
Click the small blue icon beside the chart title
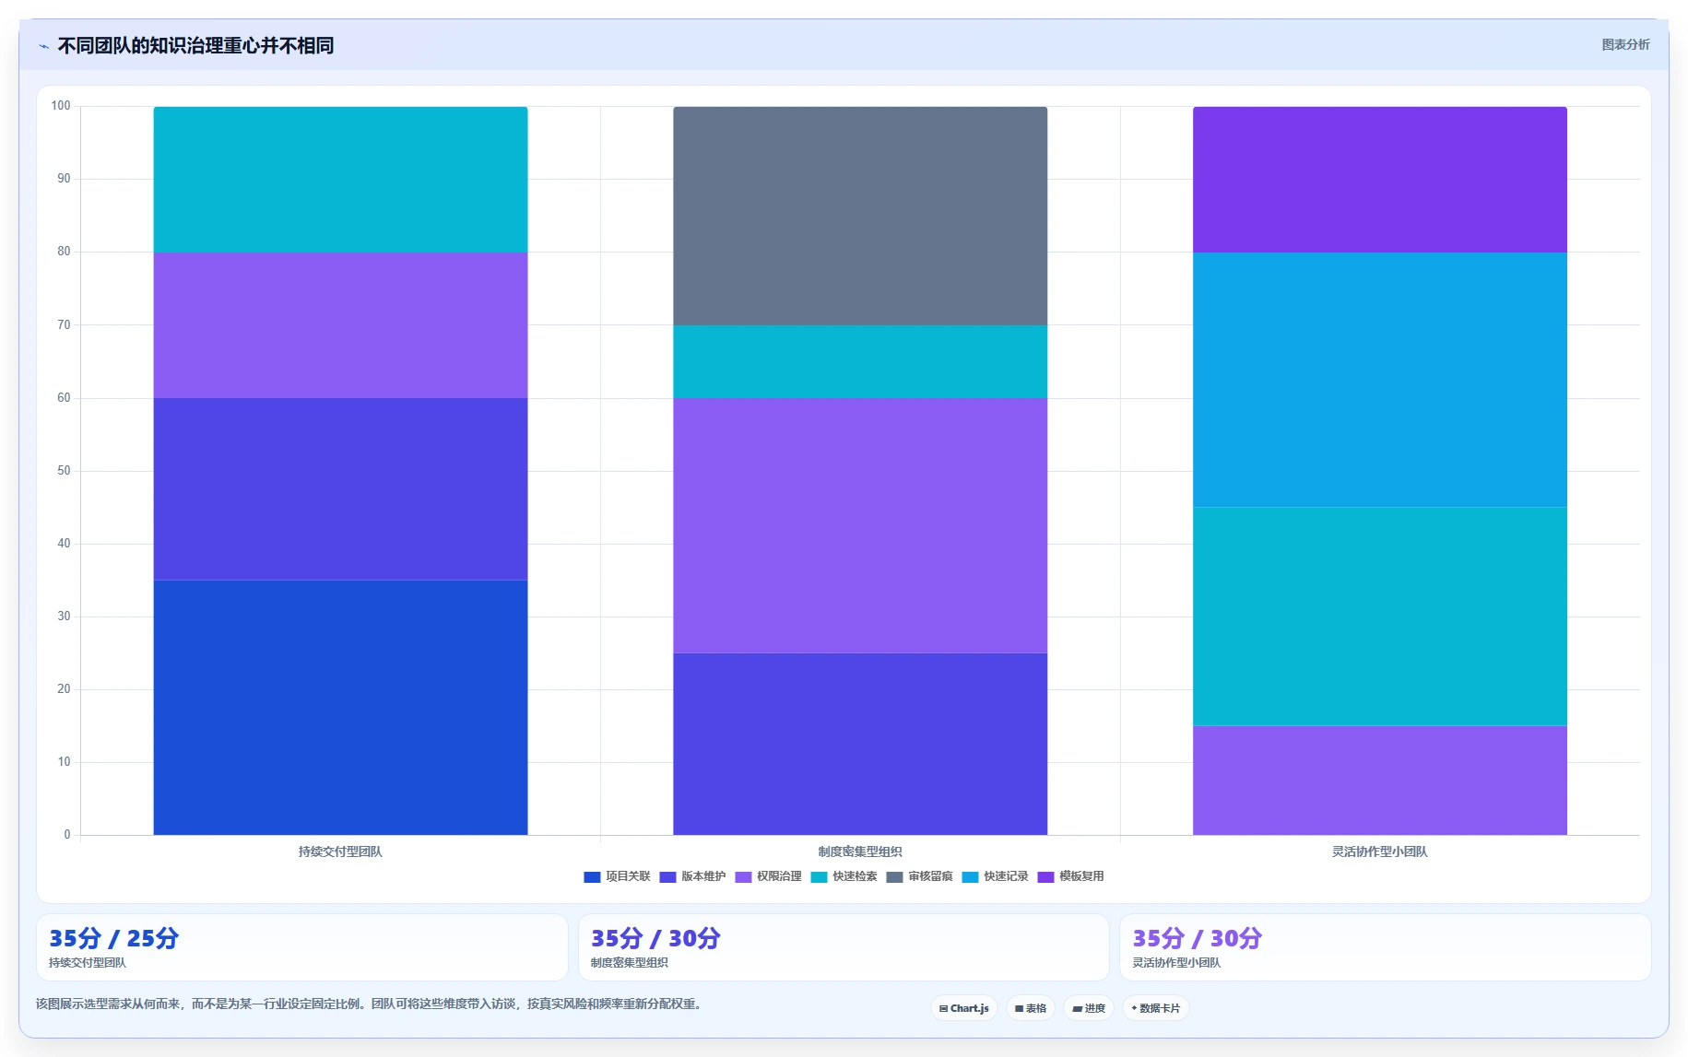[43, 46]
